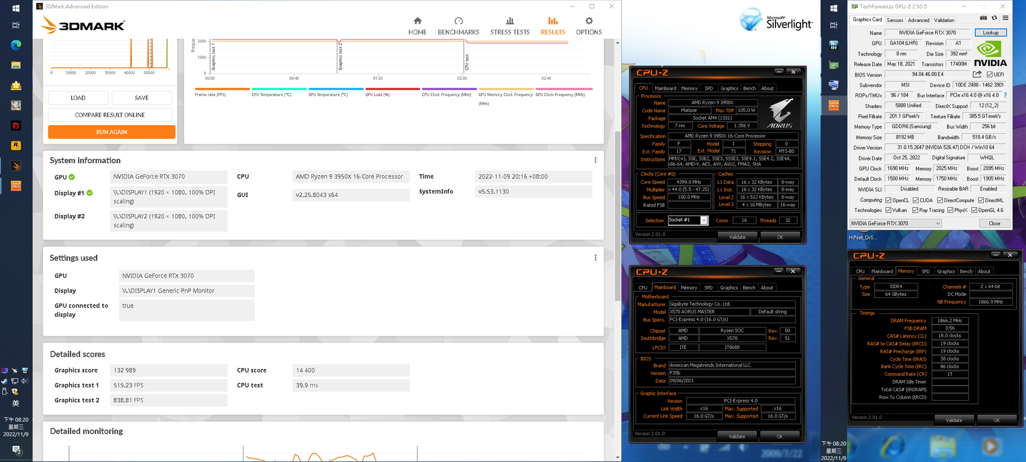Open Task View on the left taskbar
This screenshot has height=462, width=1026.
point(16,25)
